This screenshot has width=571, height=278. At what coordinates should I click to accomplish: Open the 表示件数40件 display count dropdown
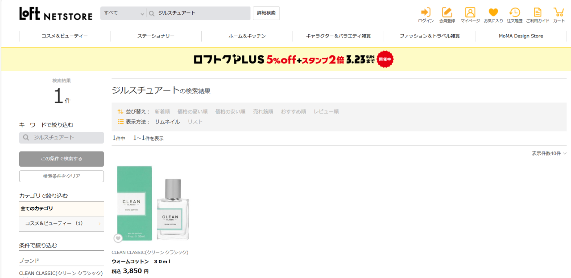[x=549, y=153]
